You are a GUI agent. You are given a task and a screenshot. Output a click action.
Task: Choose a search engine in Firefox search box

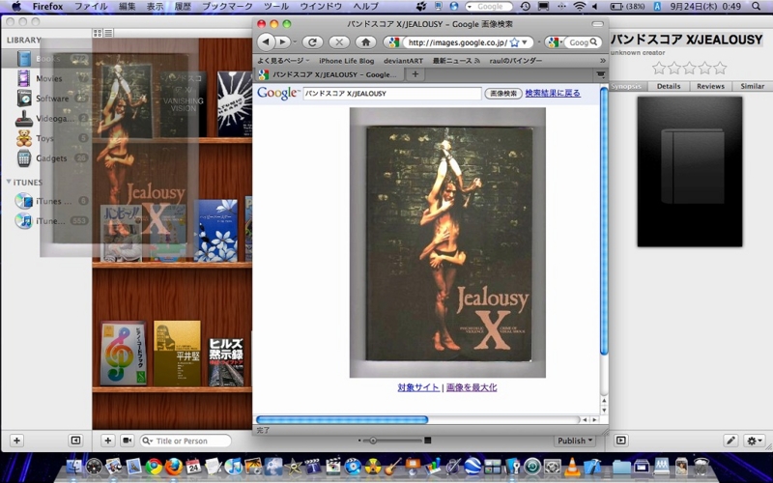[554, 43]
